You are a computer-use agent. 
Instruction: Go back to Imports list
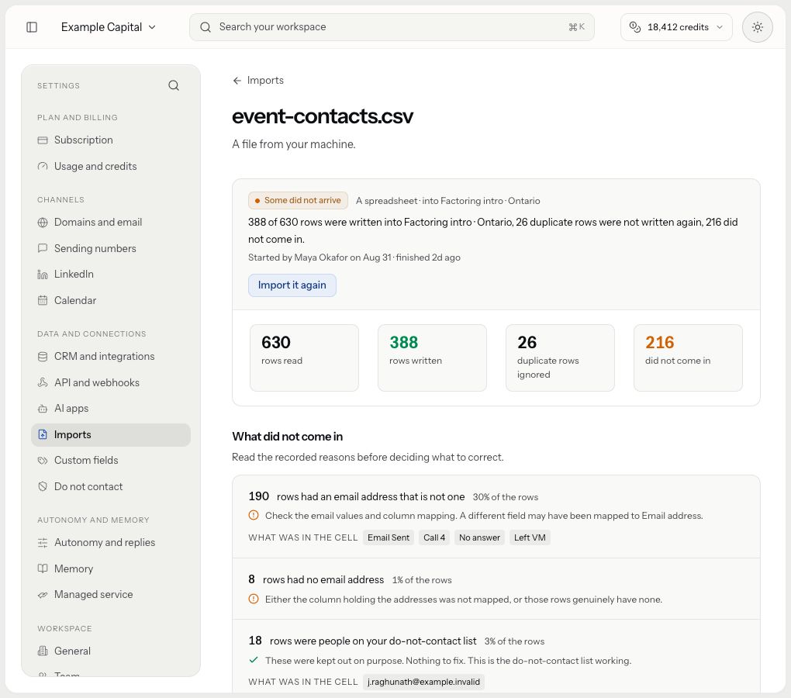pos(258,80)
